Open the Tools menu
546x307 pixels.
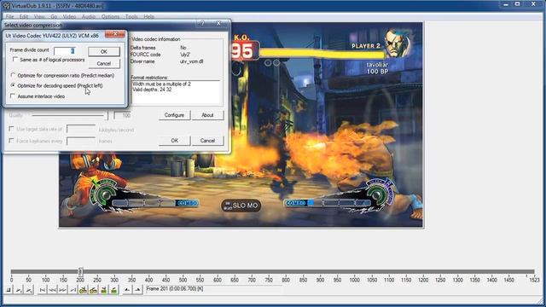(131, 16)
